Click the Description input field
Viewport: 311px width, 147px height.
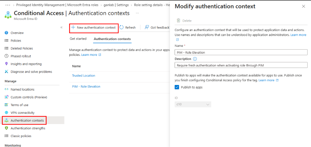(x=241, y=65)
